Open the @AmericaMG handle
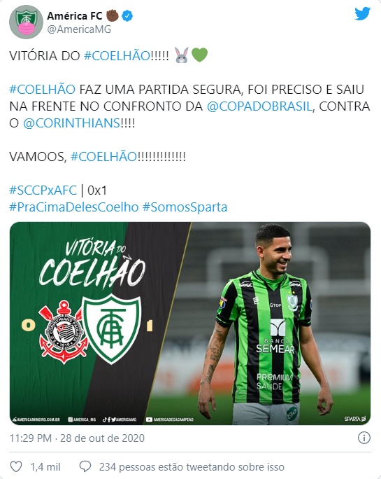Viewport: 381px width, 479px height. pyautogui.click(x=79, y=29)
